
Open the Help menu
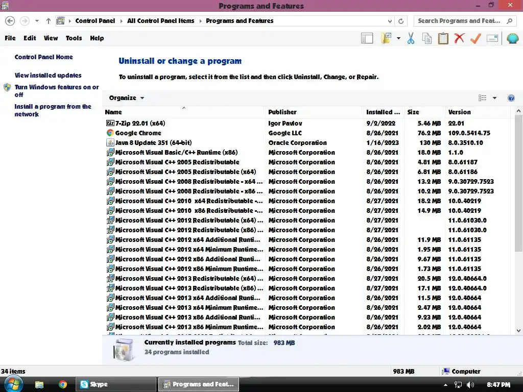tap(97, 38)
